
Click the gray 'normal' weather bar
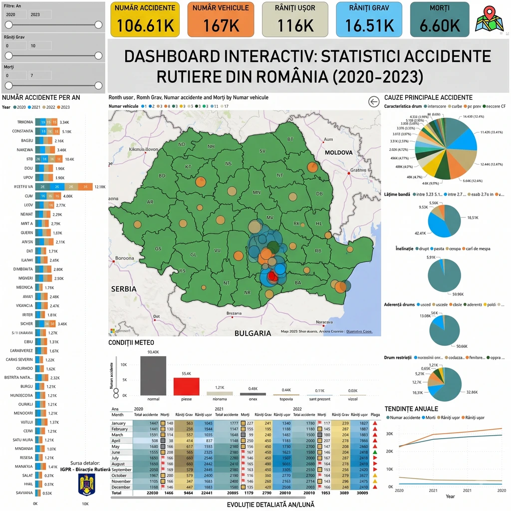153,376
